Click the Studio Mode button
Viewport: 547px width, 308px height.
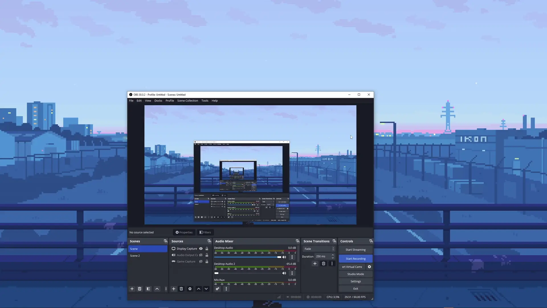pos(356,274)
